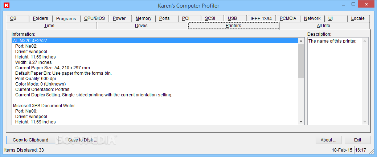This screenshot has width=377, height=157.
Task: Select the Programs tab
Action: click(x=66, y=18)
